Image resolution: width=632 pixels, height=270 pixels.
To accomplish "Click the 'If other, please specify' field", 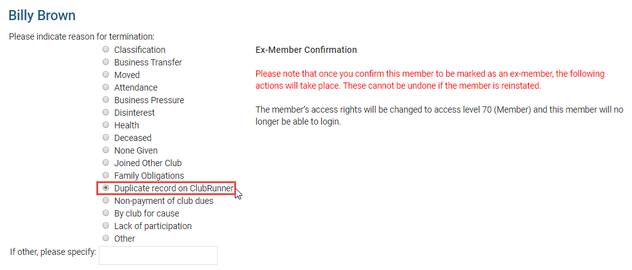I will point(158,255).
